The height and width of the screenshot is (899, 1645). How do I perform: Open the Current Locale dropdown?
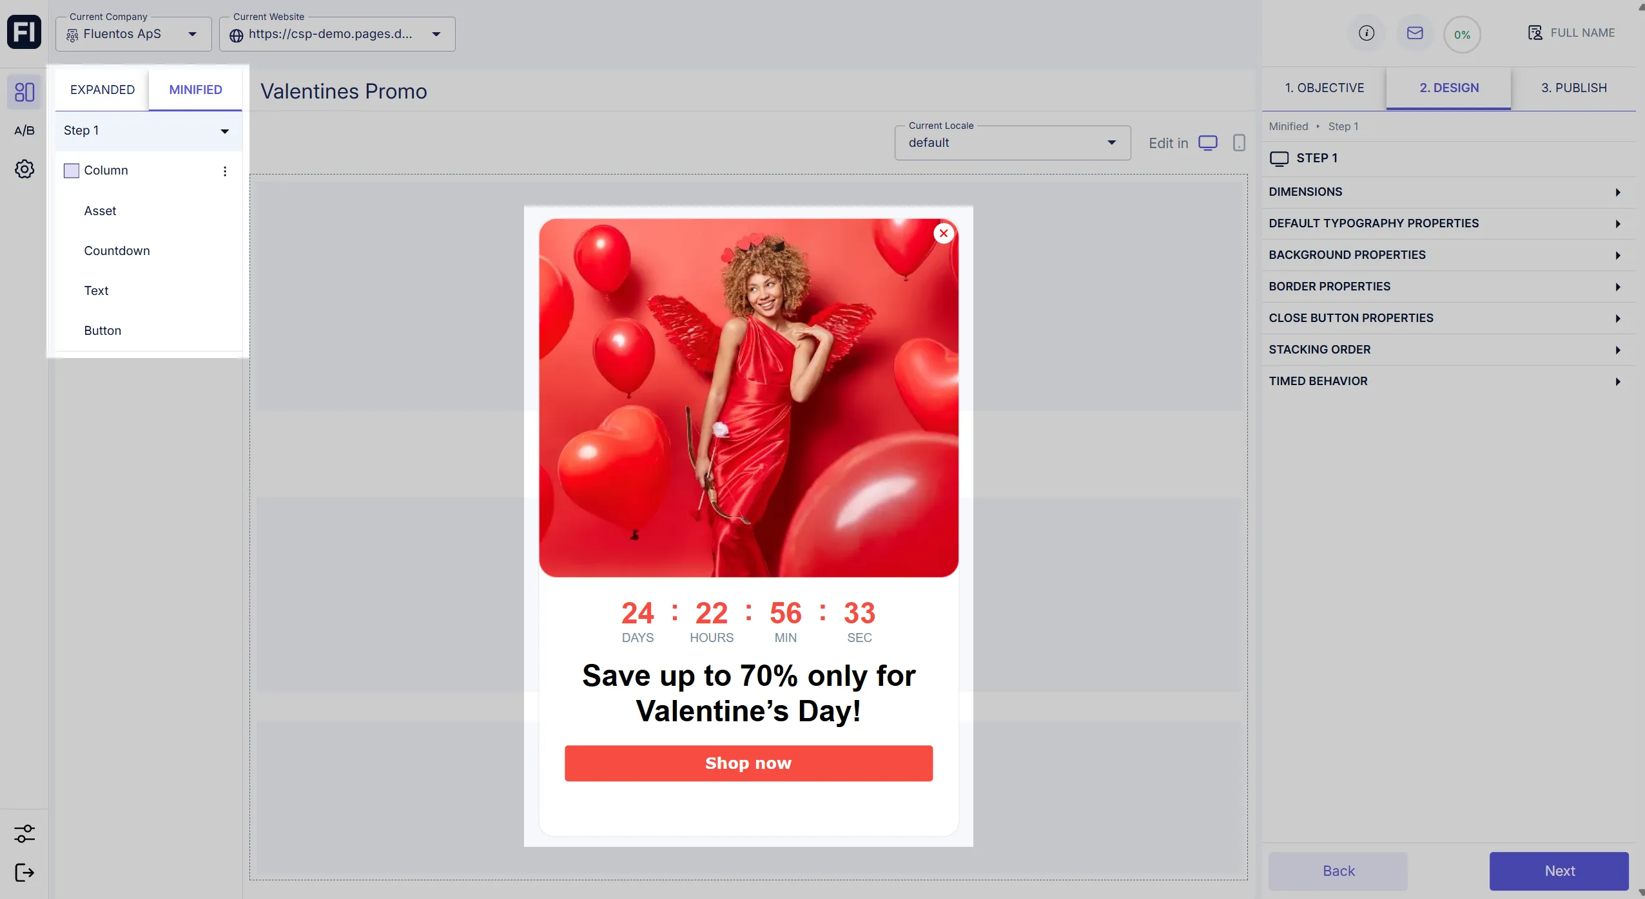click(1012, 142)
